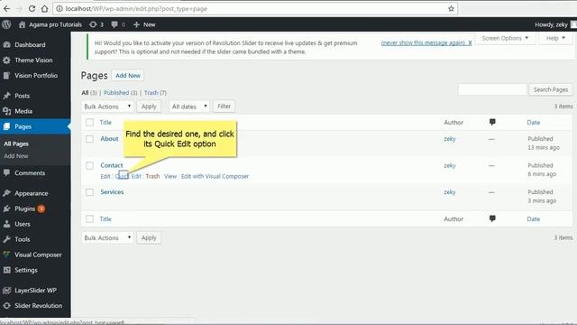Click the browser address bar
Screen dimensions: 577x325
pos(254,8)
